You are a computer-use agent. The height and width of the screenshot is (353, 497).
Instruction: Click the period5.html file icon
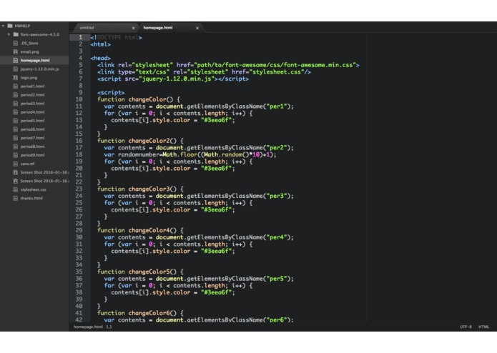click(16, 121)
